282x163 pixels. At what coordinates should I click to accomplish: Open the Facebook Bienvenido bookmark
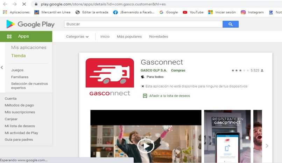point(134,12)
